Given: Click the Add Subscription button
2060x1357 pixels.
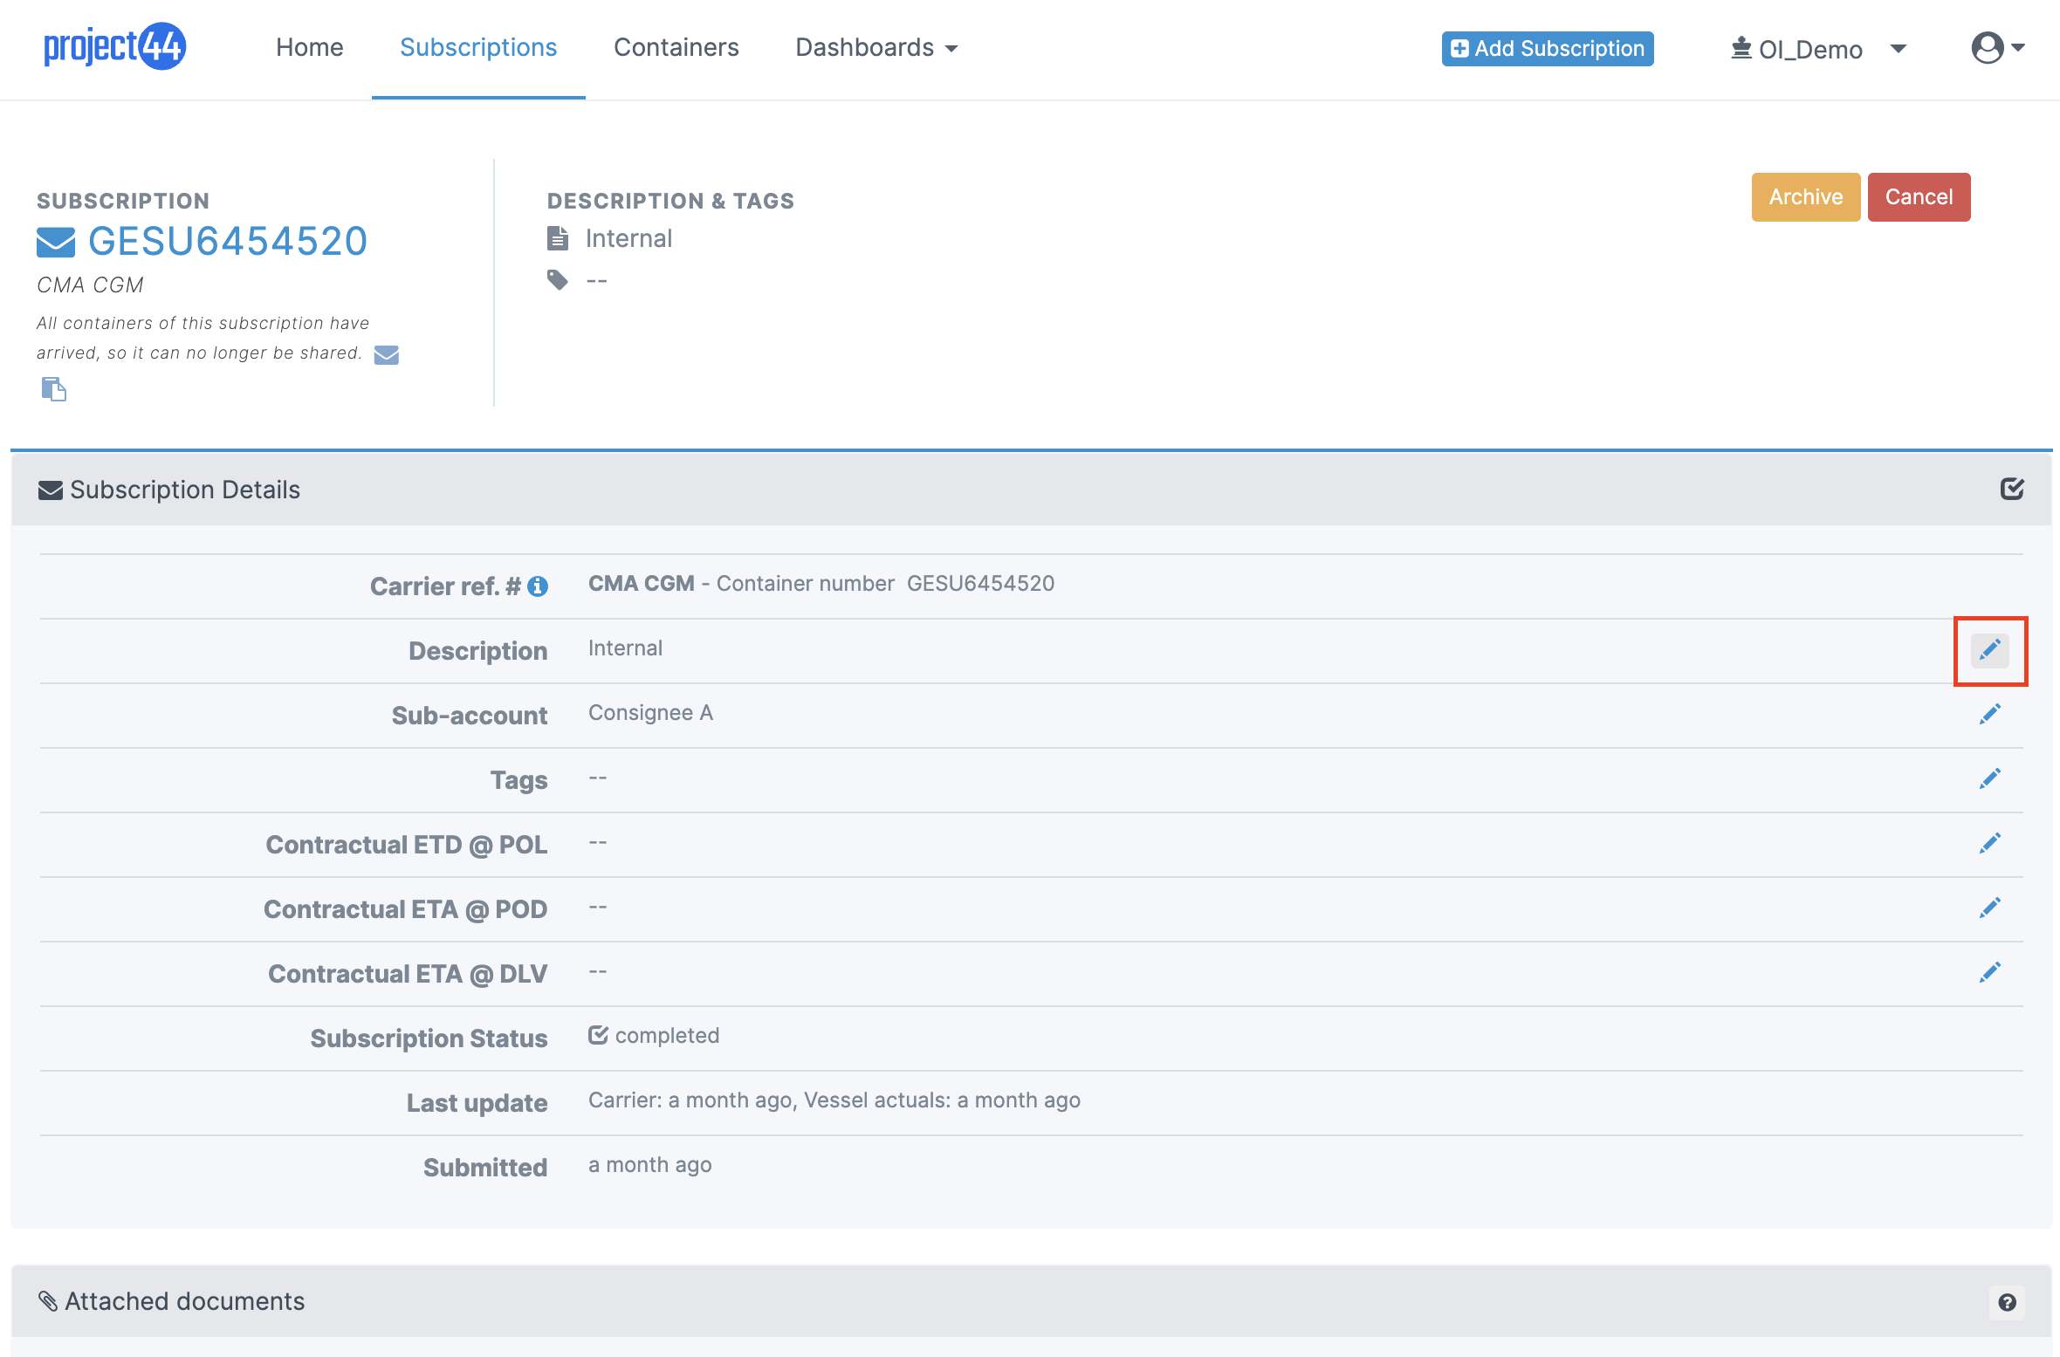Looking at the screenshot, I should (x=1548, y=48).
